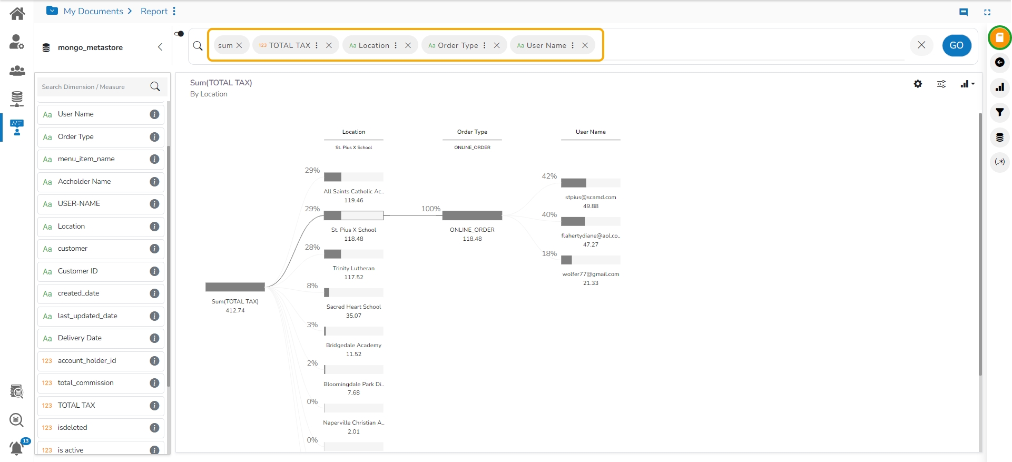Open options menu on TOTAL TAX chip

[317, 45]
